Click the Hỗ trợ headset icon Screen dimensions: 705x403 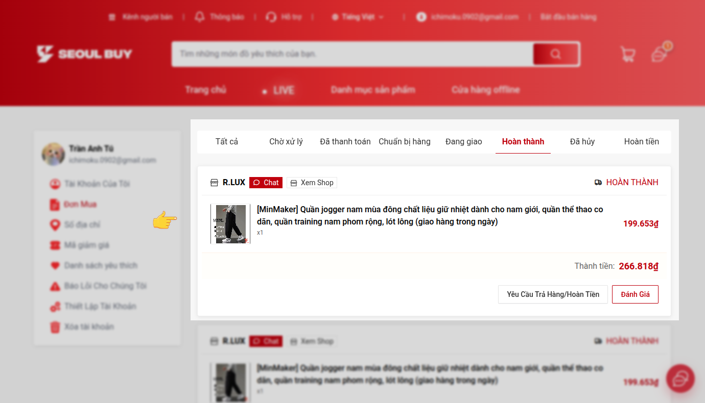point(271,17)
